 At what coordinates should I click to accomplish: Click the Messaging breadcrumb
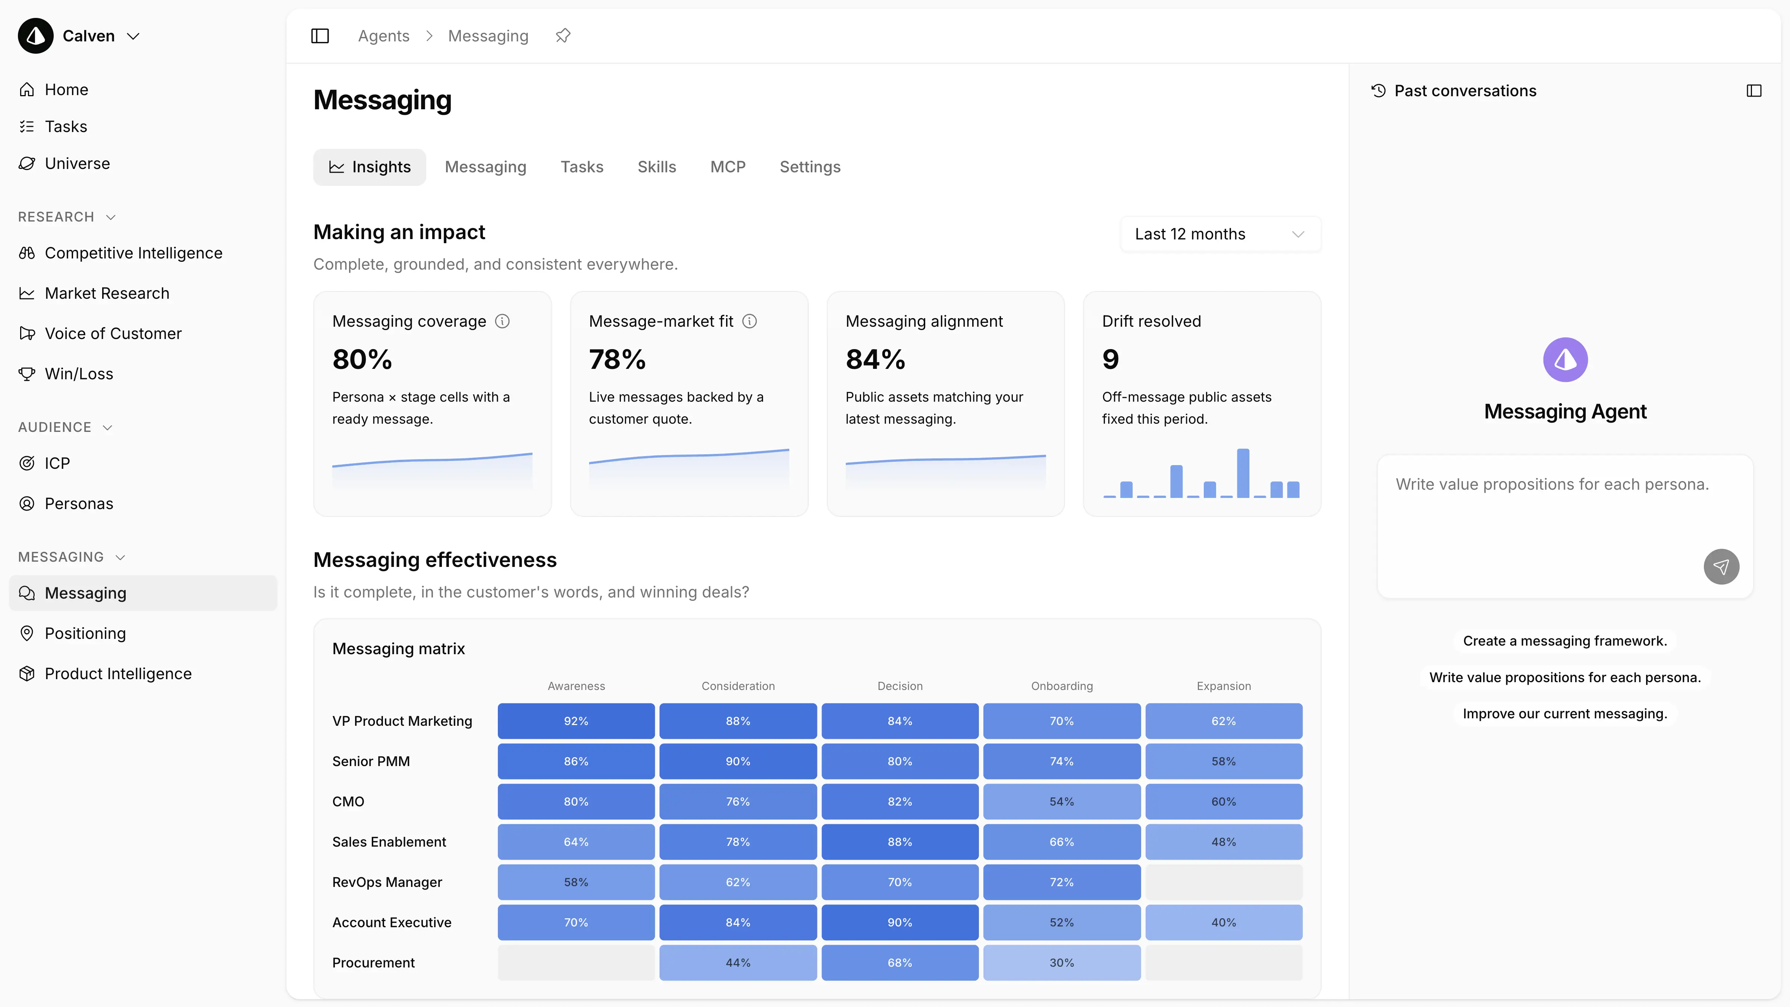(x=488, y=36)
